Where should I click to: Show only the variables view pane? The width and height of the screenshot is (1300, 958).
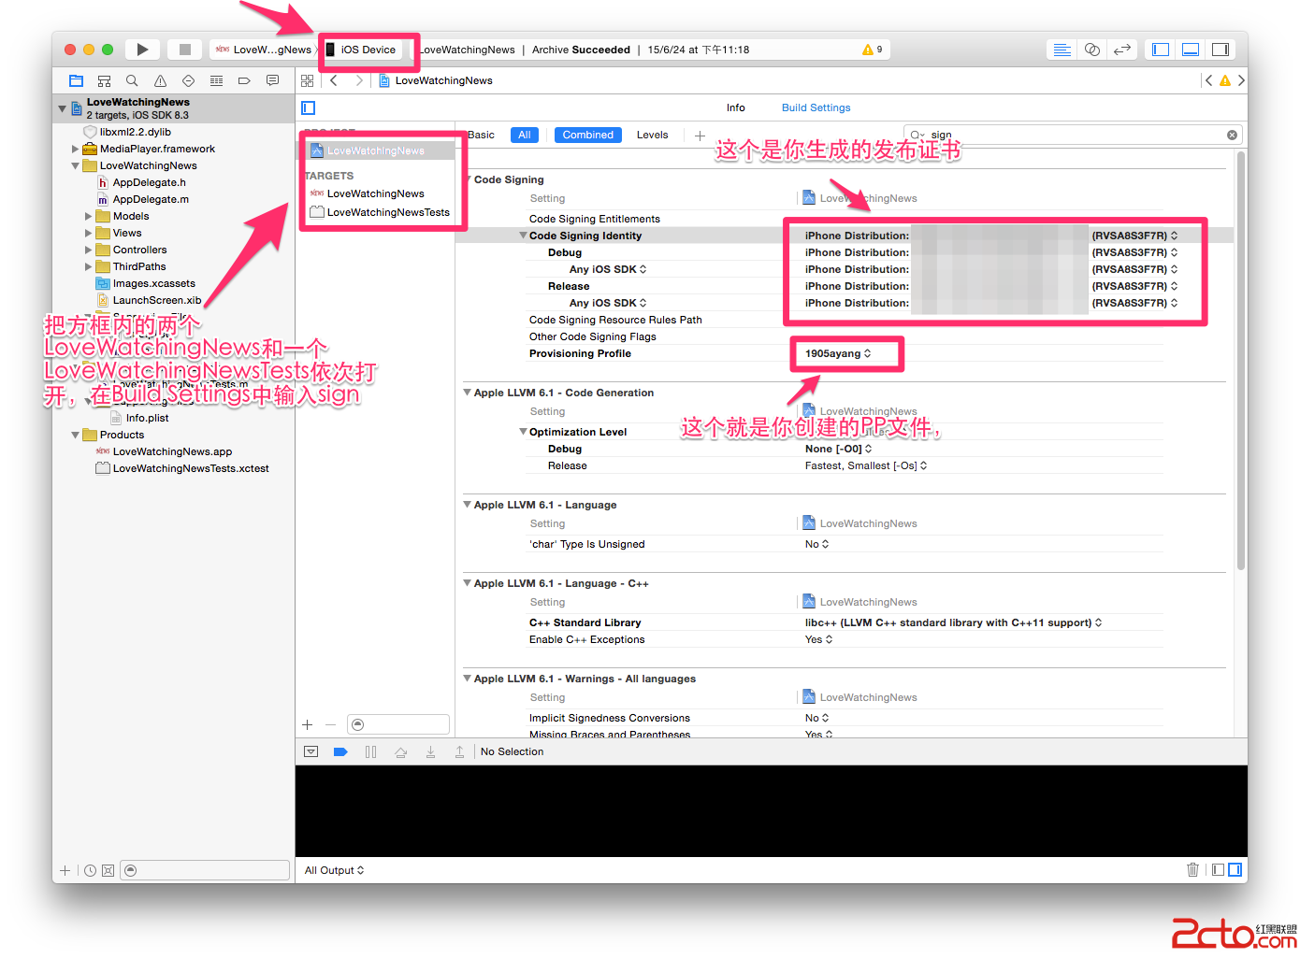coord(1218,870)
